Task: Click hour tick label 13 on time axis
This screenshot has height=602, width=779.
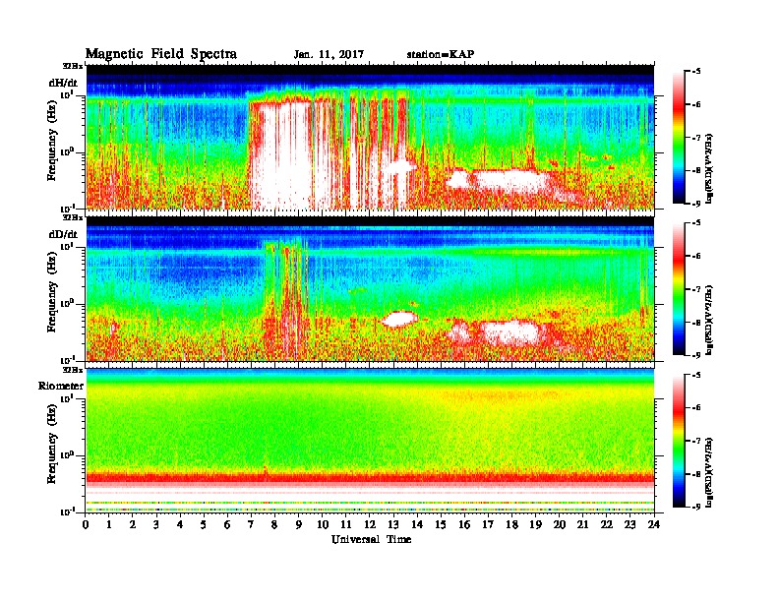Action: tap(393, 524)
